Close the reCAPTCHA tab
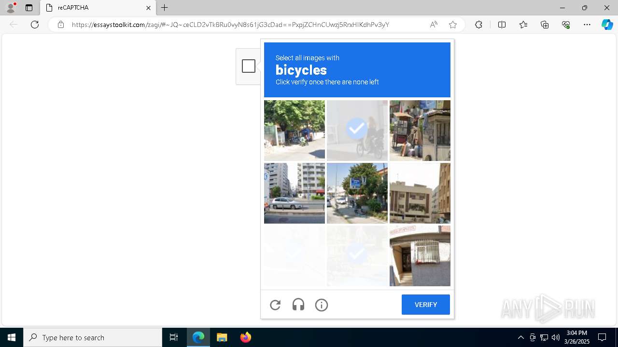The image size is (618, 347). [149, 8]
